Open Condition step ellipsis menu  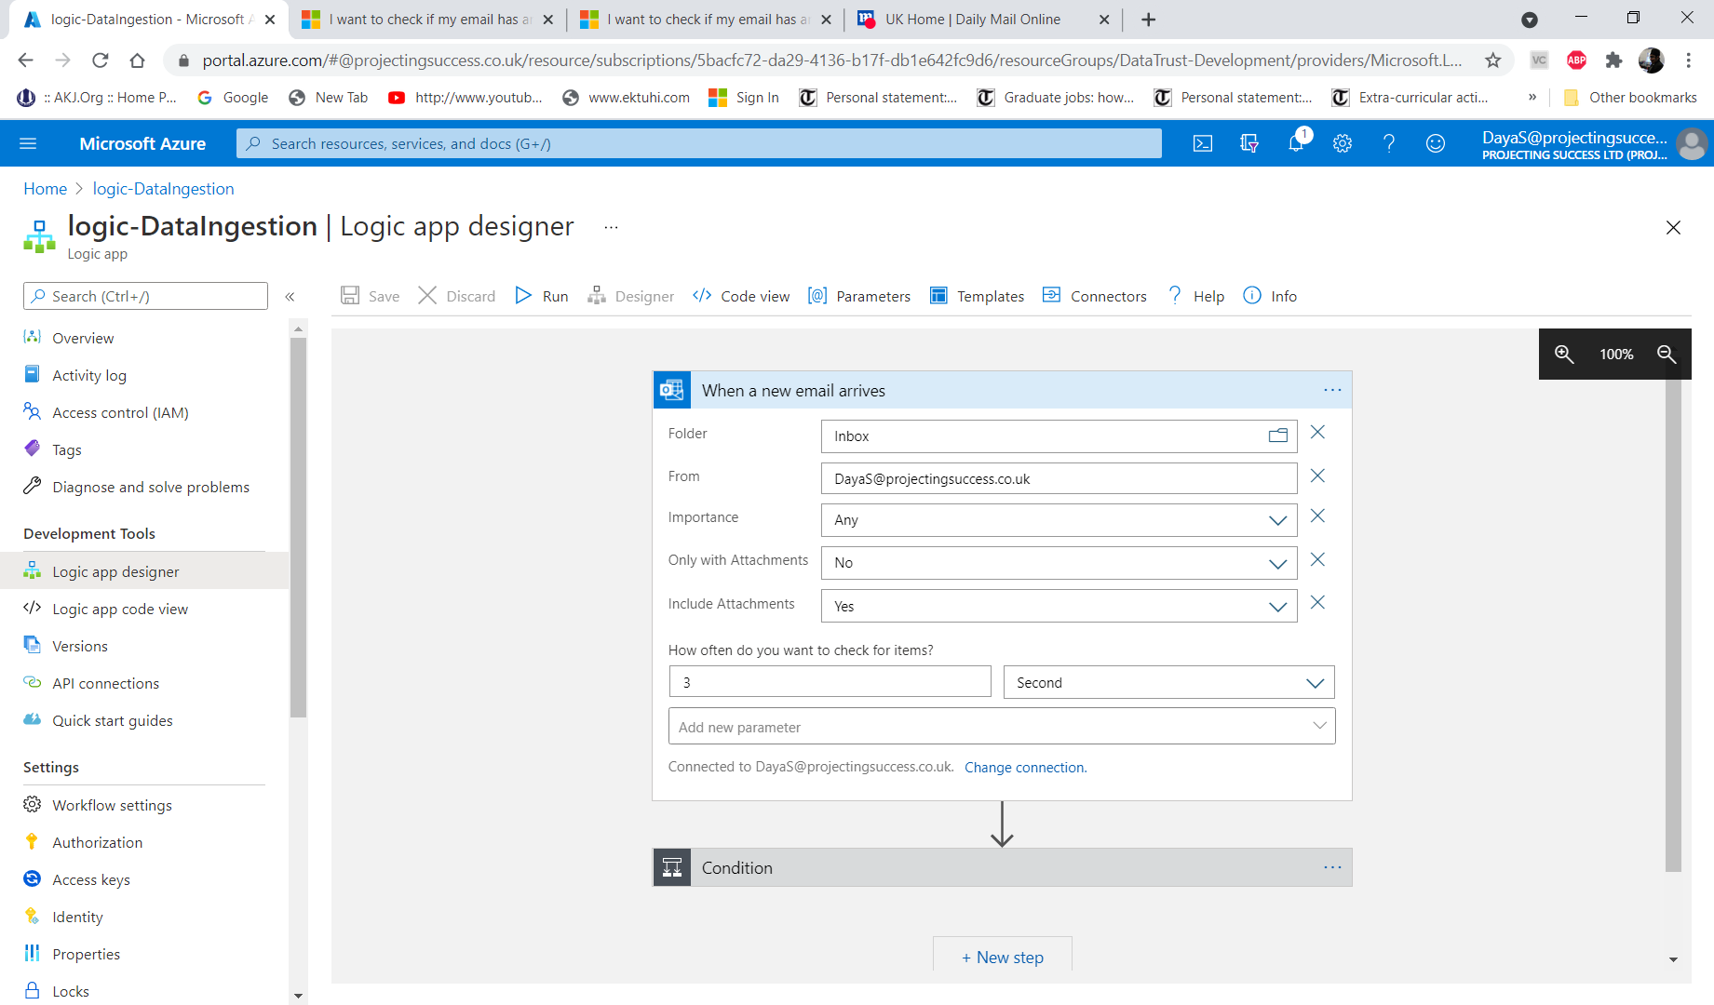(1332, 867)
